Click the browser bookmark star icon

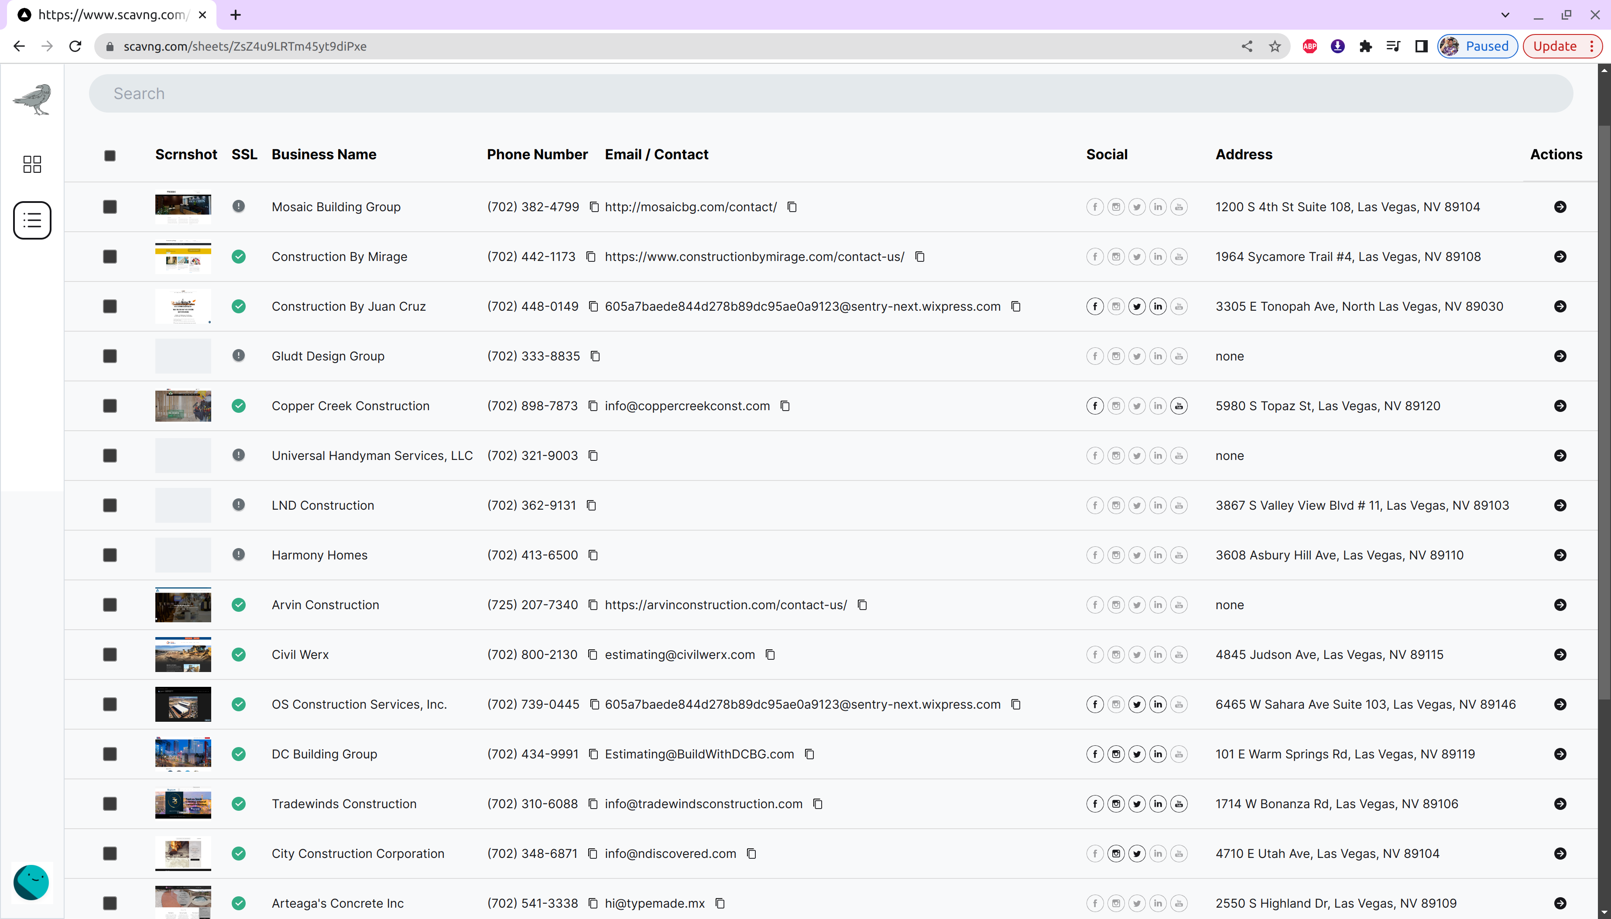pos(1275,46)
